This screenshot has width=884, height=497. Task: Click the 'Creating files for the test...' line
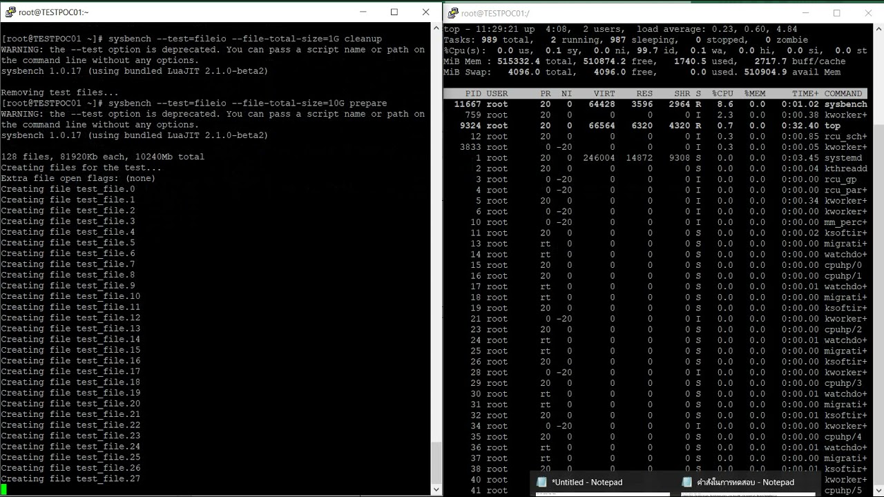81,168
